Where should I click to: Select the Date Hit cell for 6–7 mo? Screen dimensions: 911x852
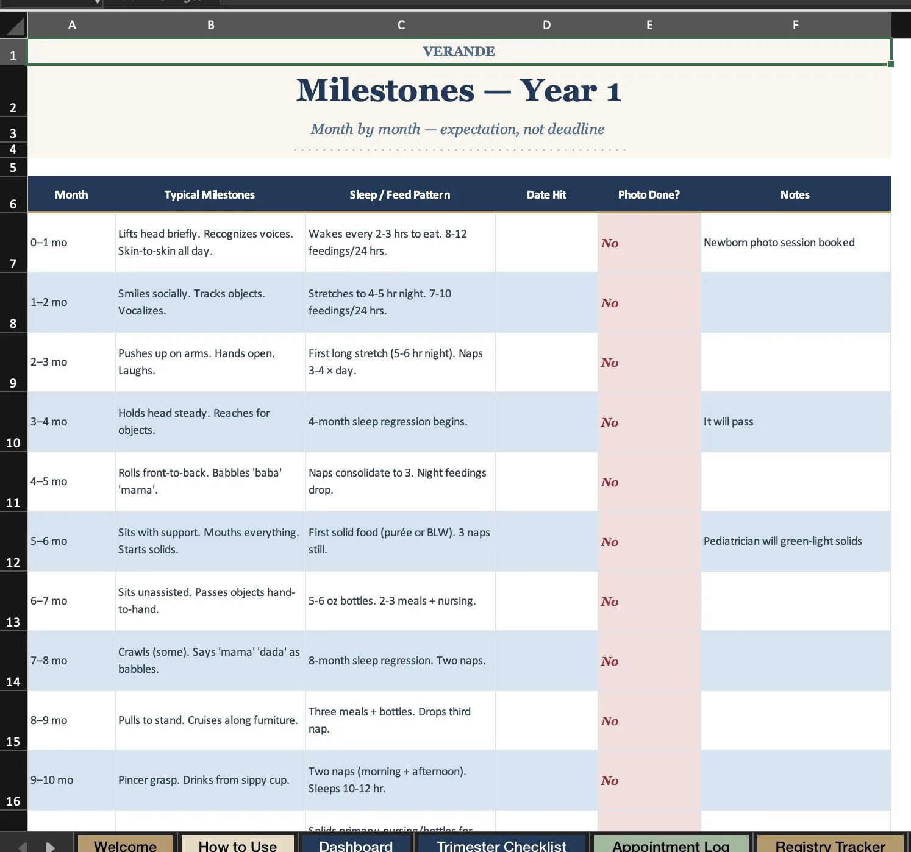546,601
